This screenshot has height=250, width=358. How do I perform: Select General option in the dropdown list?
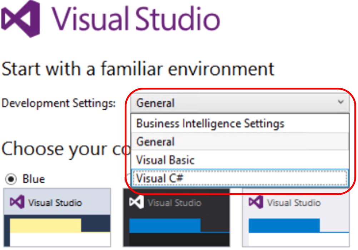[155, 142]
